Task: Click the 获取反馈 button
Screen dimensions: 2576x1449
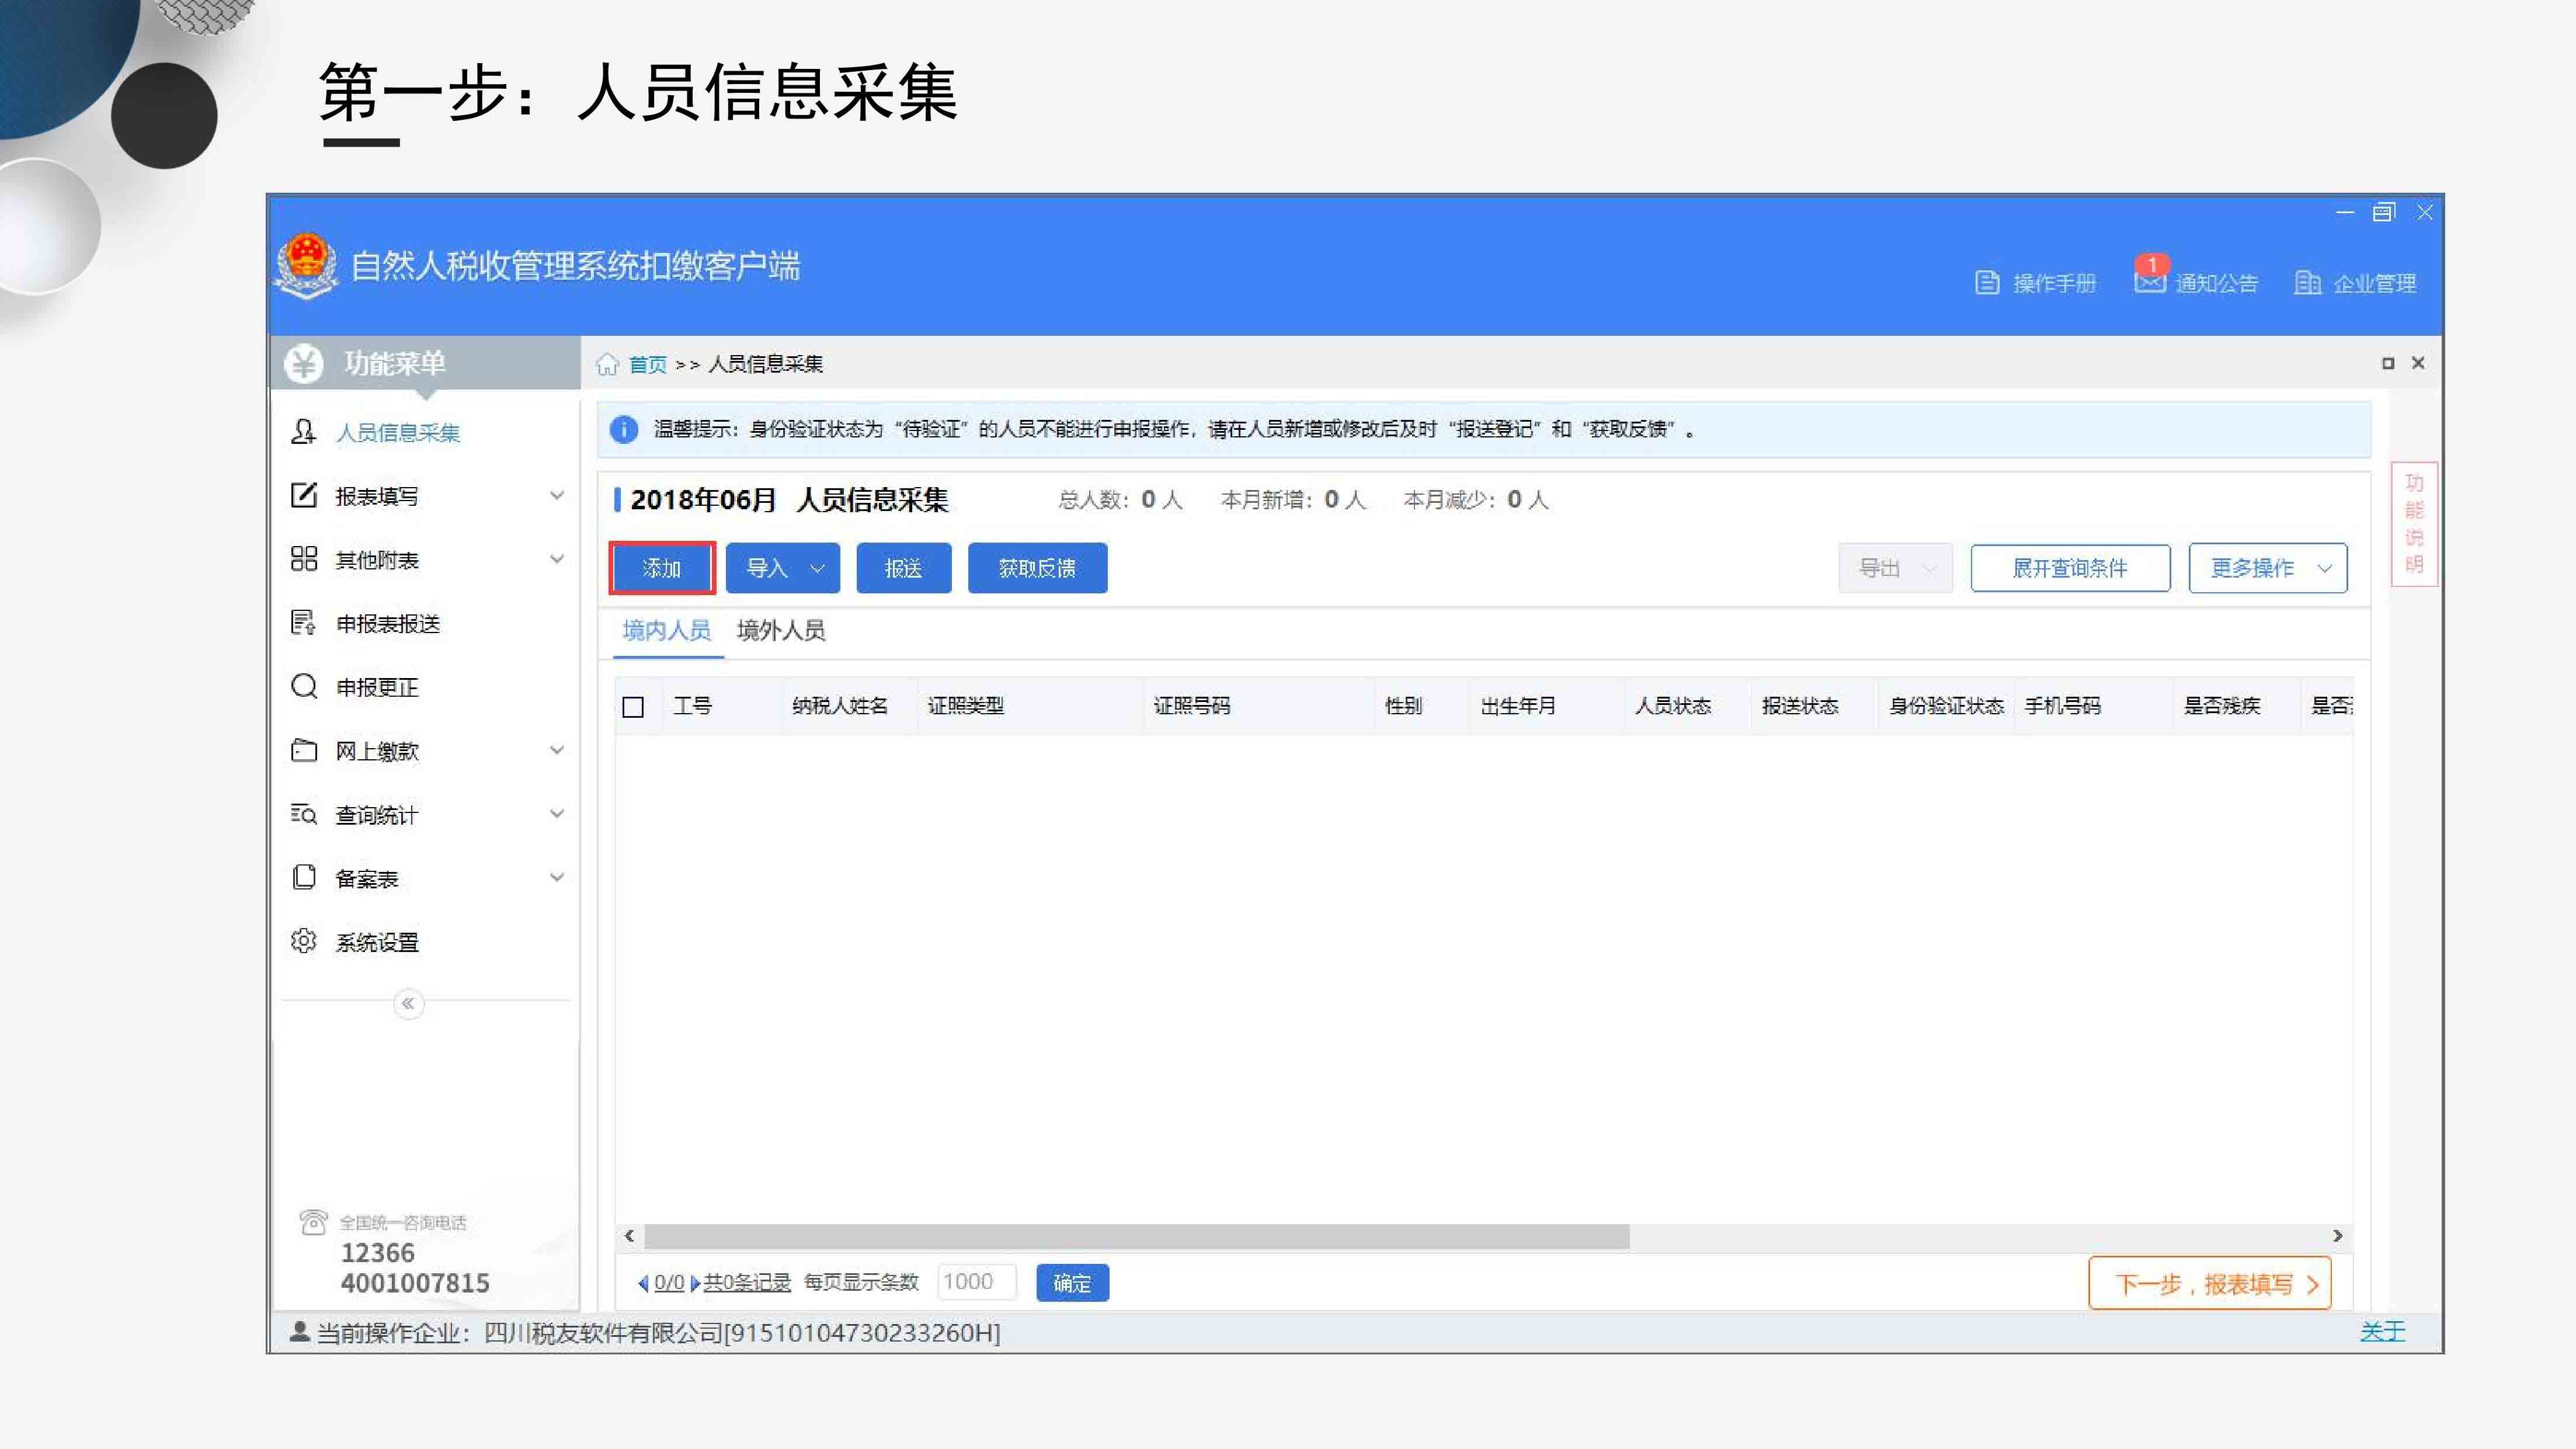Action: pyautogui.click(x=1037, y=568)
